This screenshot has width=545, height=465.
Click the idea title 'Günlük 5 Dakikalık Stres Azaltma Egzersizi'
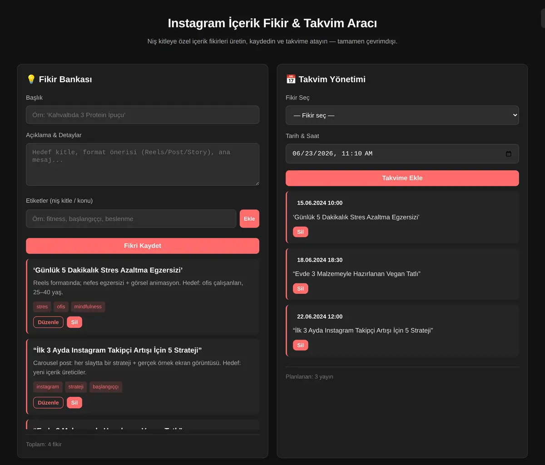108,270
